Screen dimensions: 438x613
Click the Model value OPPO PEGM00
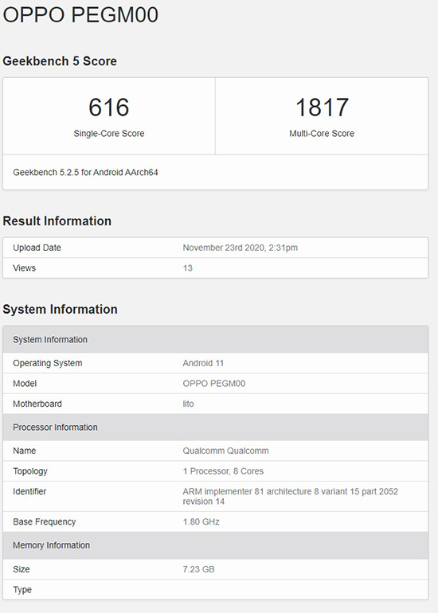pyautogui.click(x=214, y=383)
